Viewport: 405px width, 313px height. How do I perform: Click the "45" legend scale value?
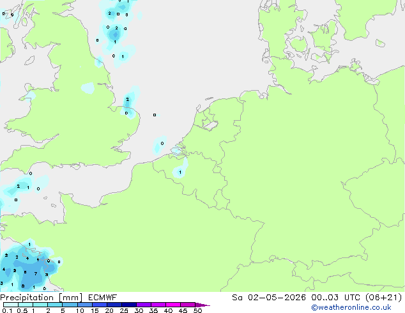coord(183,310)
